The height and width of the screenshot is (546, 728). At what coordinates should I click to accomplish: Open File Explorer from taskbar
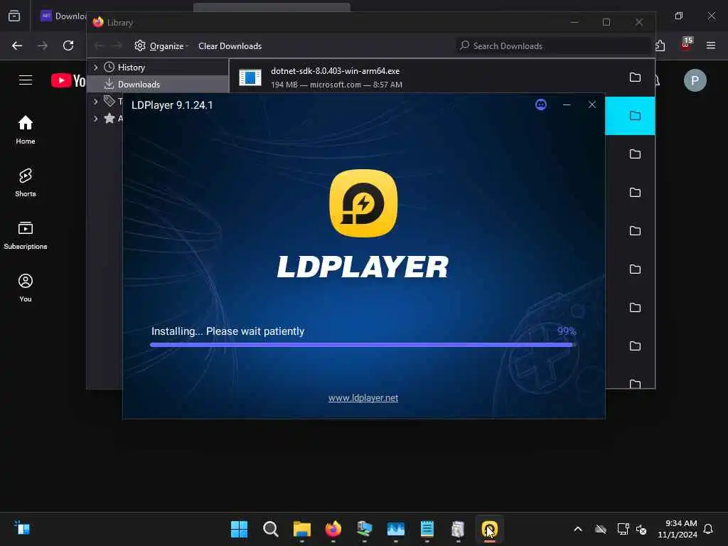pyautogui.click(x=301, y=529)
